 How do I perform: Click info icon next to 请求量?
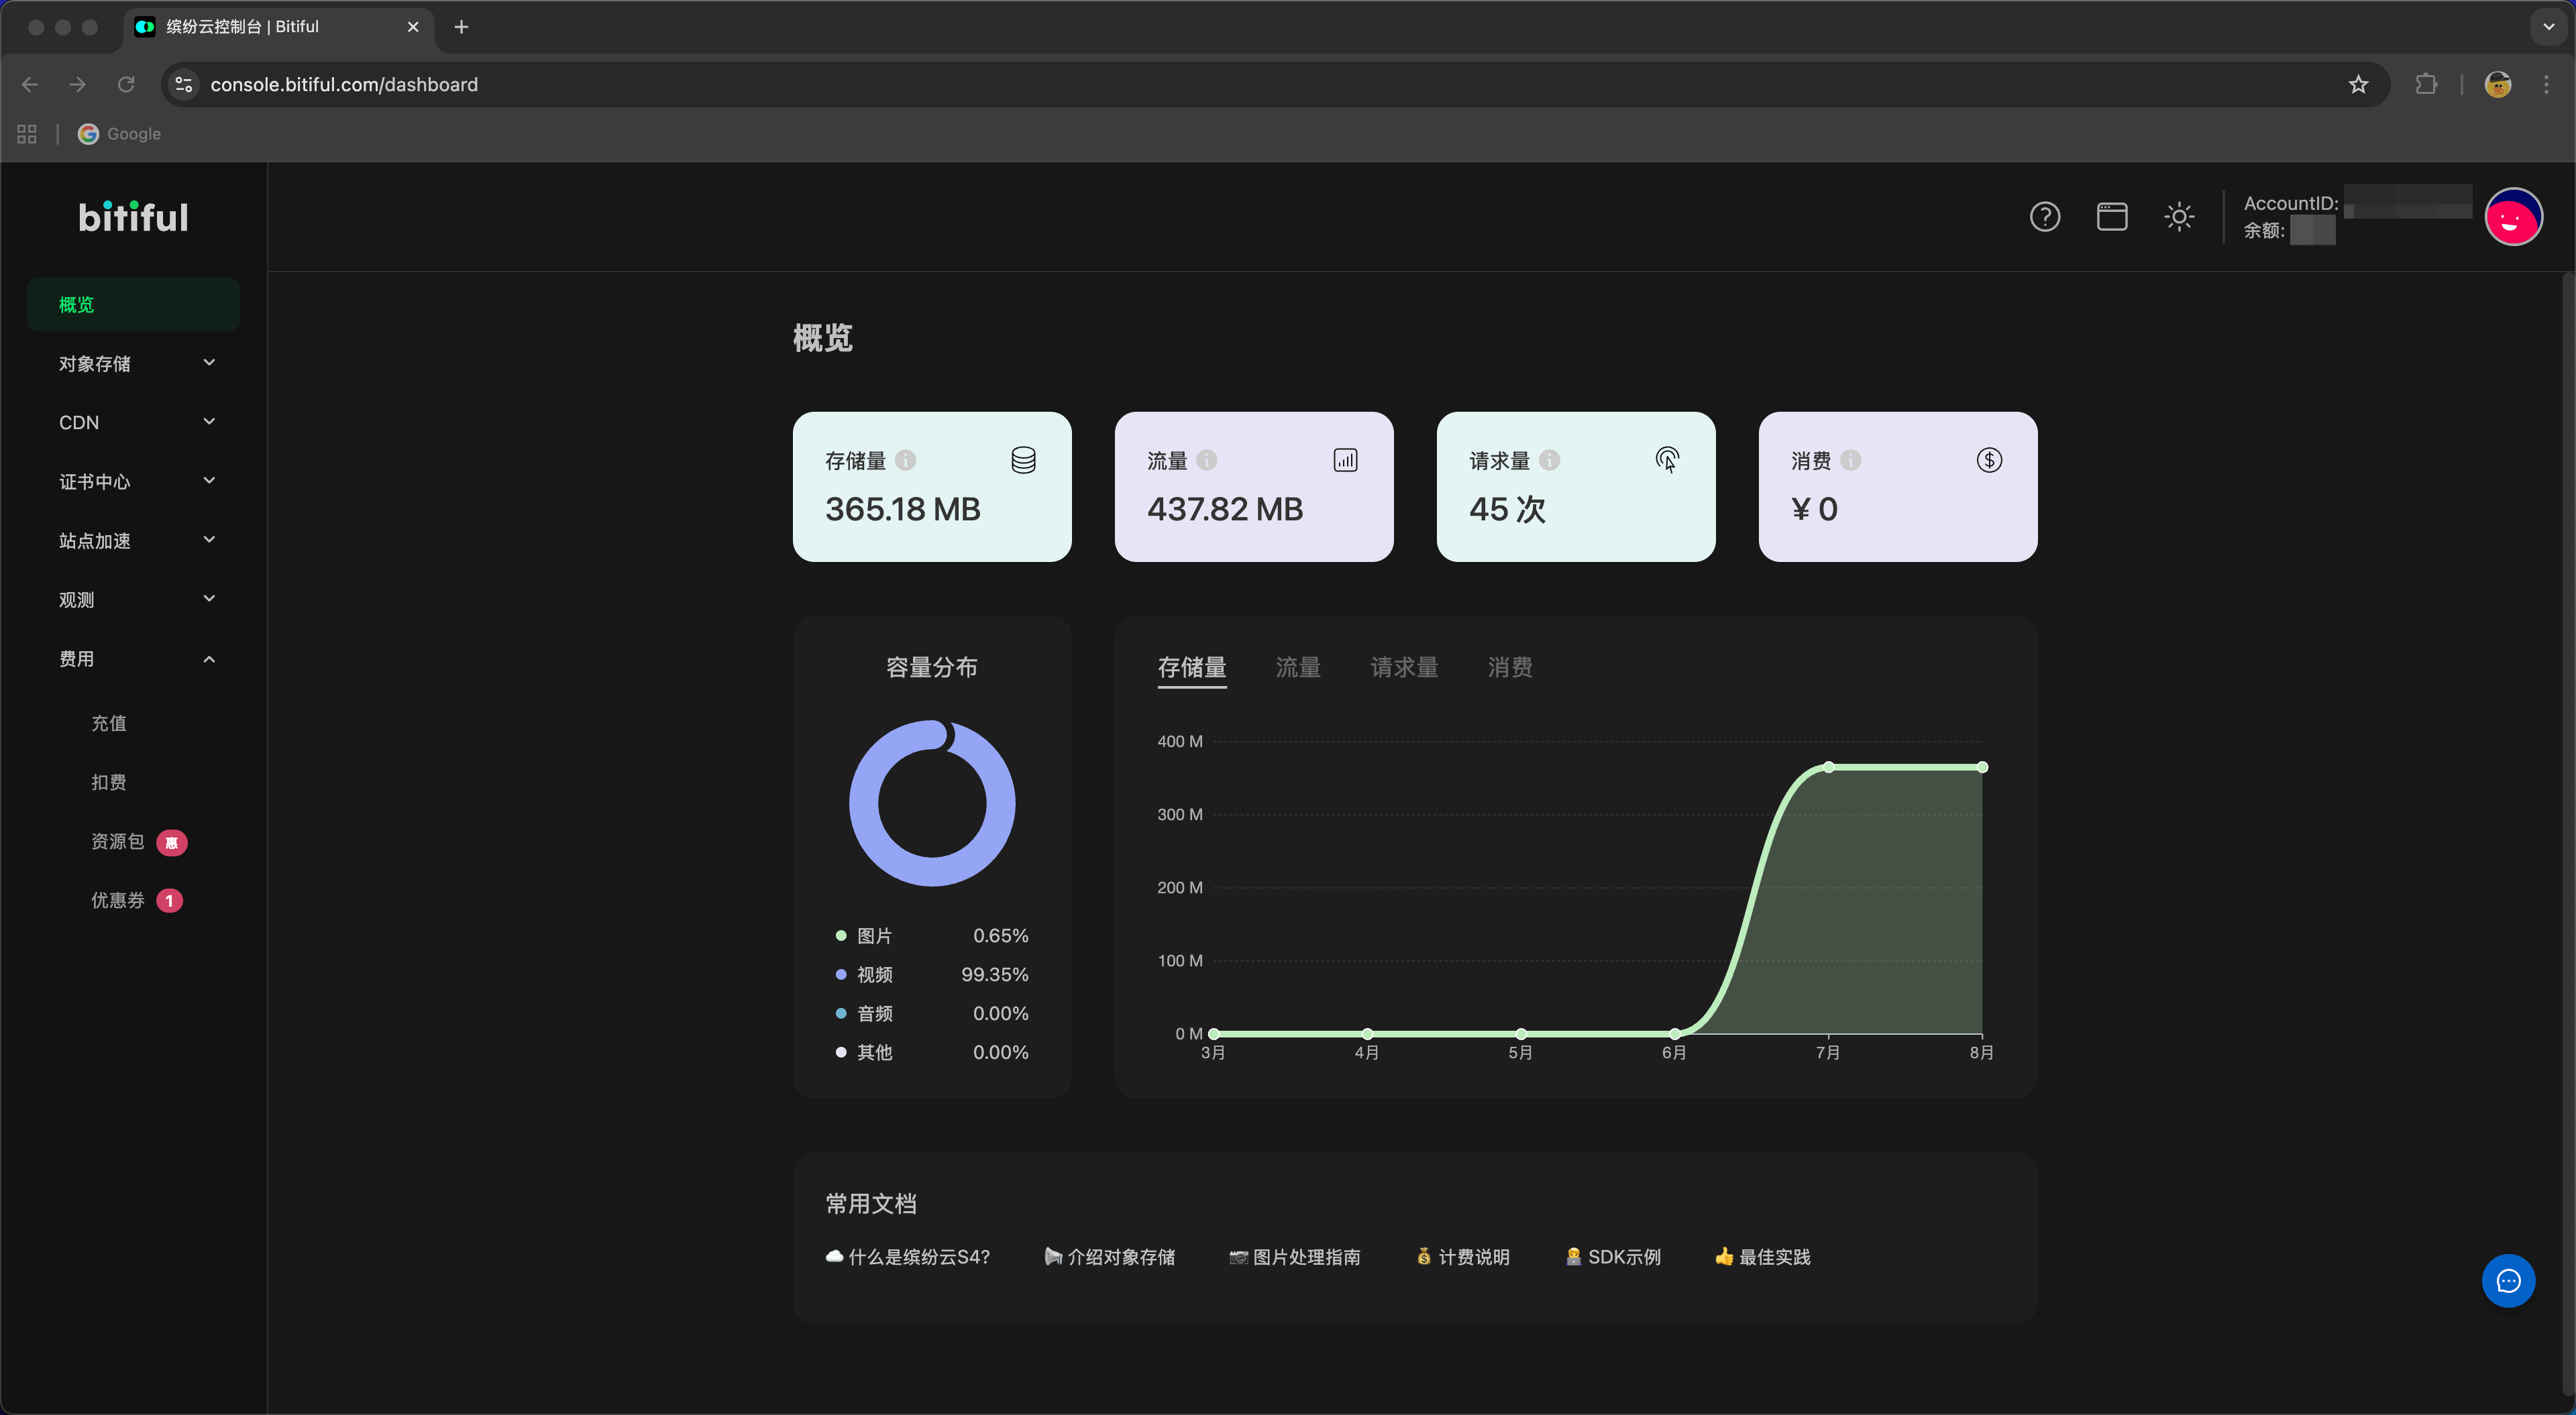coord(1549,460)
